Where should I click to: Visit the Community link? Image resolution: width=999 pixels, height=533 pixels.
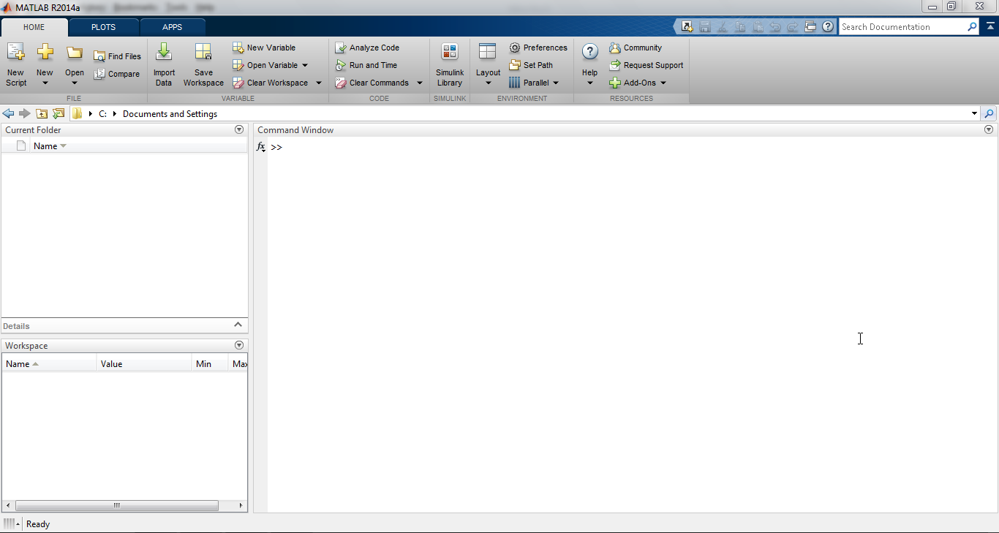[x=636, y=48]
